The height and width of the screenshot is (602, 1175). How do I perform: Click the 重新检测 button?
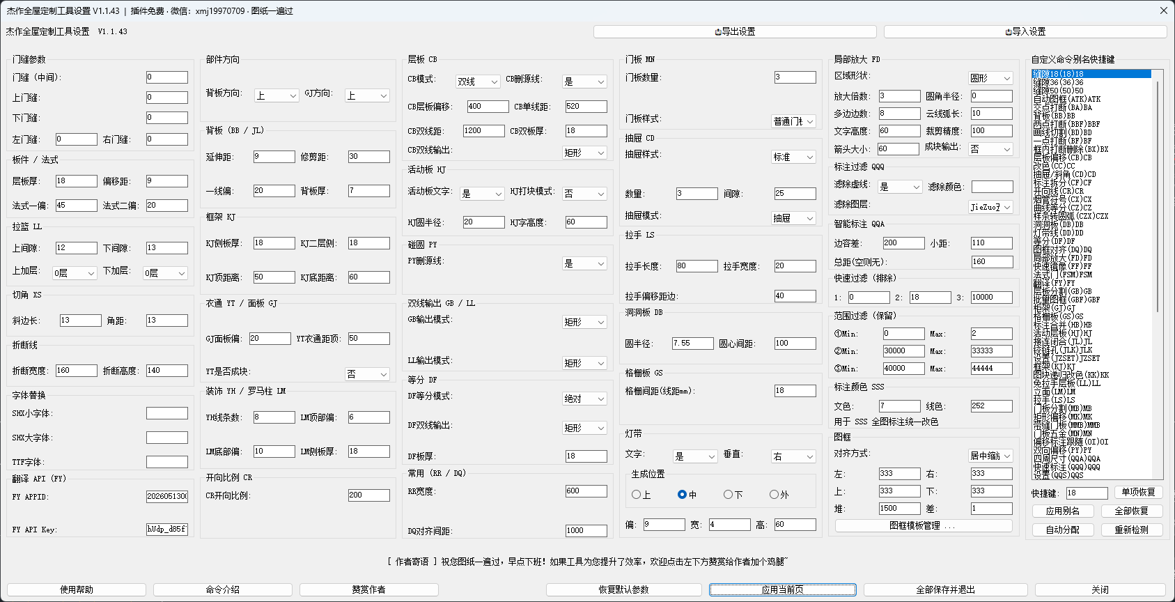1132,530
